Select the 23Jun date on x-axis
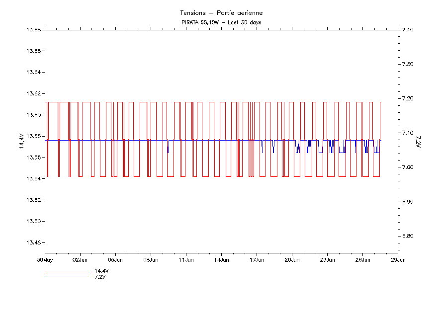The height and width of the screenshot is (313, 443). pyautogui.click(x=327, y=259)
